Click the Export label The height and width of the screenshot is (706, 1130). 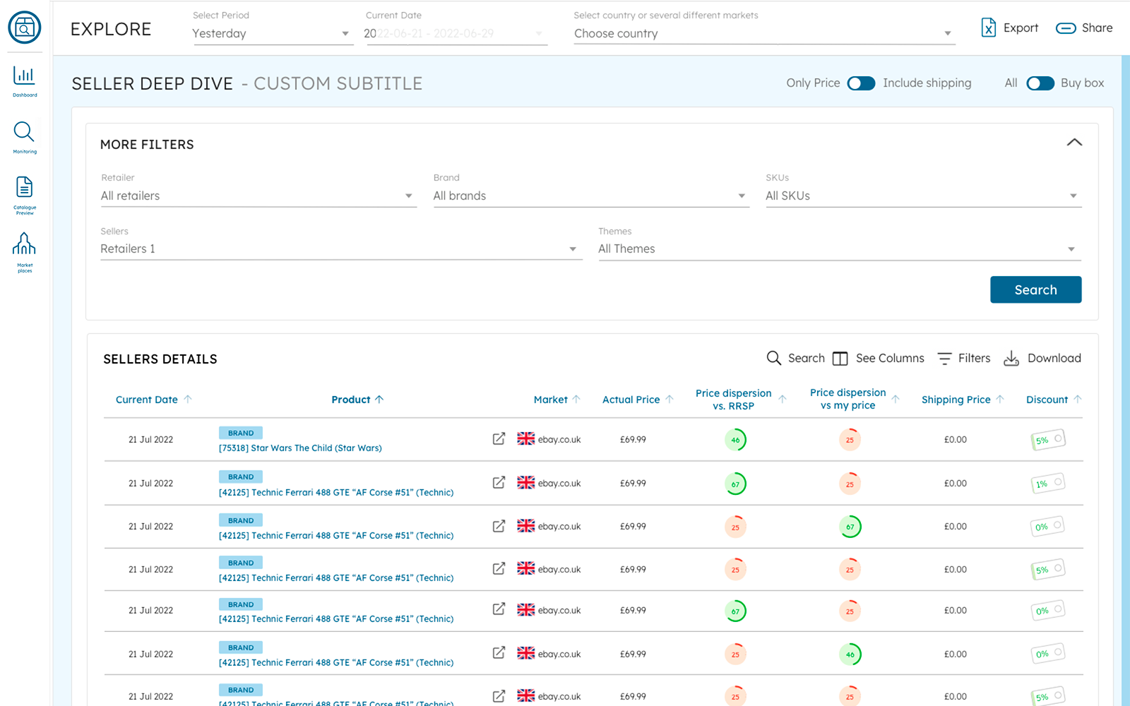(1021, 28)
